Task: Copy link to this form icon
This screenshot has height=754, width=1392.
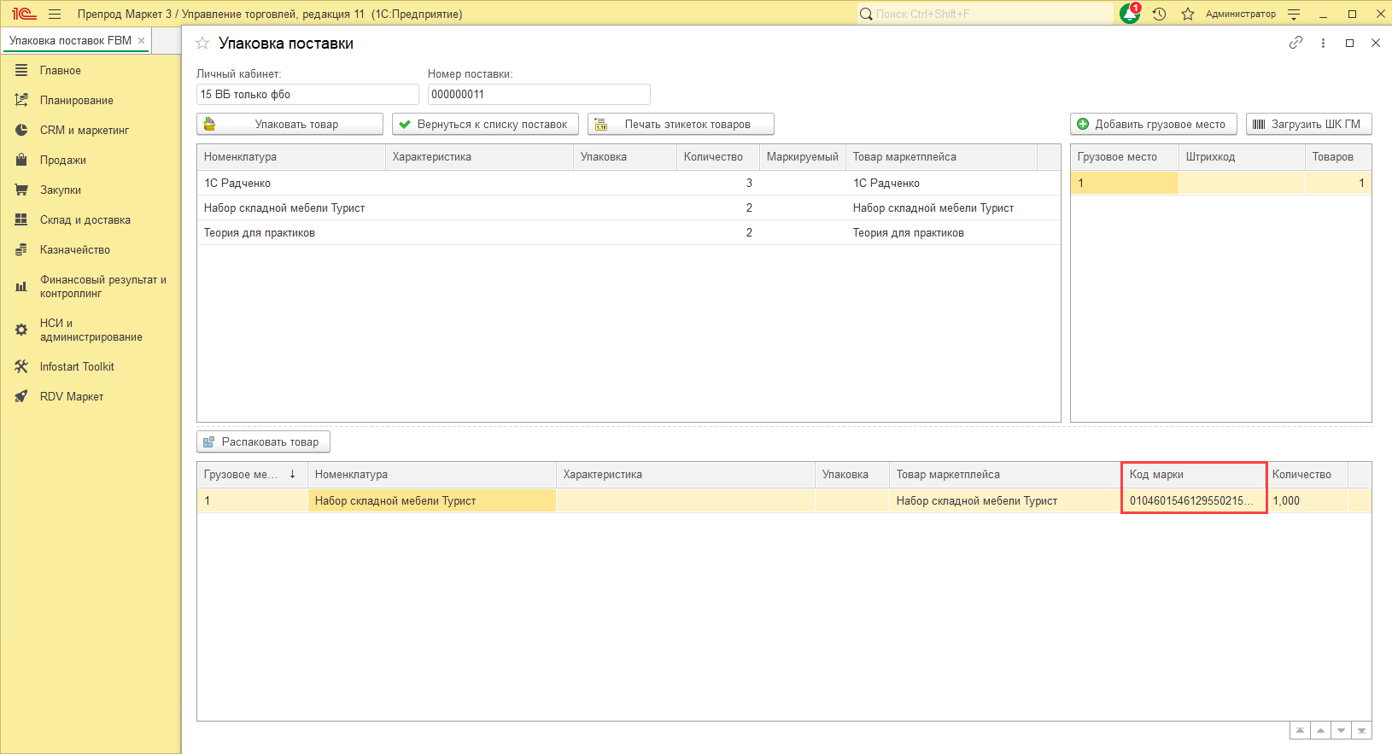Action: 1295,43
